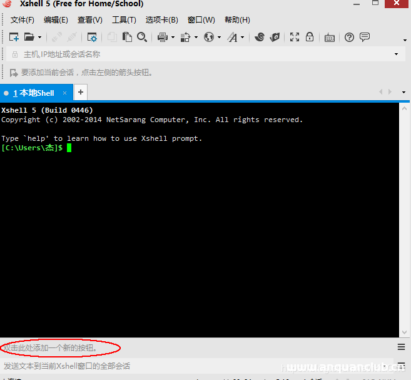Click the greyed-out disconnect plug icon

[x=71, y=37]
